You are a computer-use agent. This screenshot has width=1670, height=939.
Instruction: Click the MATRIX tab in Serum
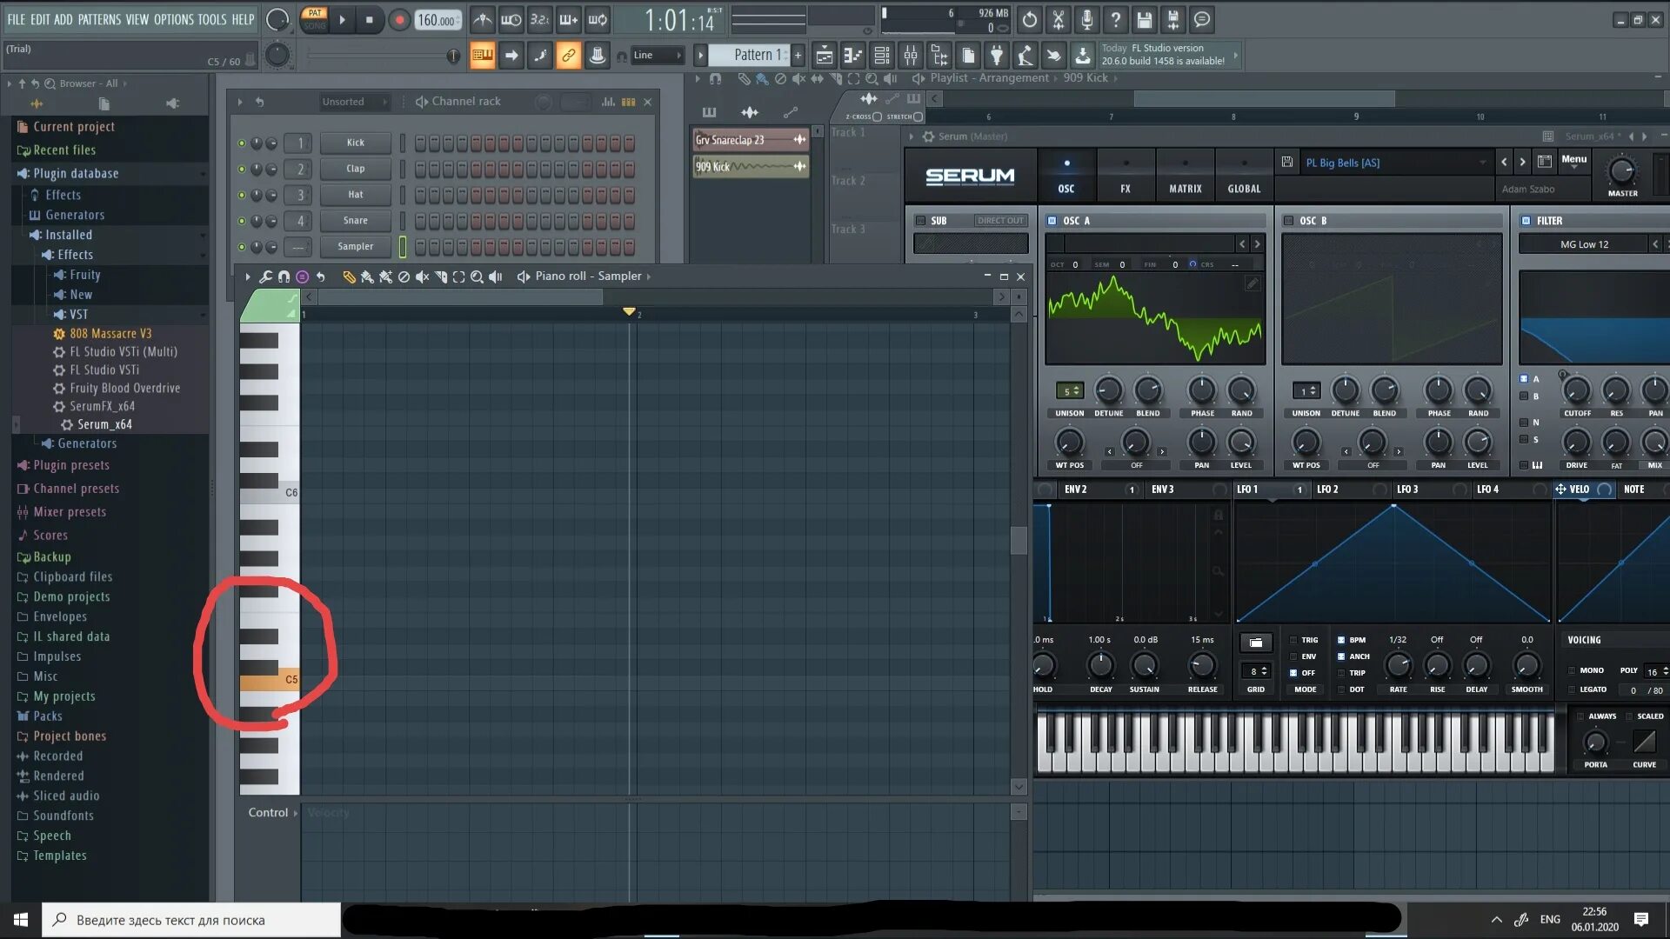pos(1185,188)
